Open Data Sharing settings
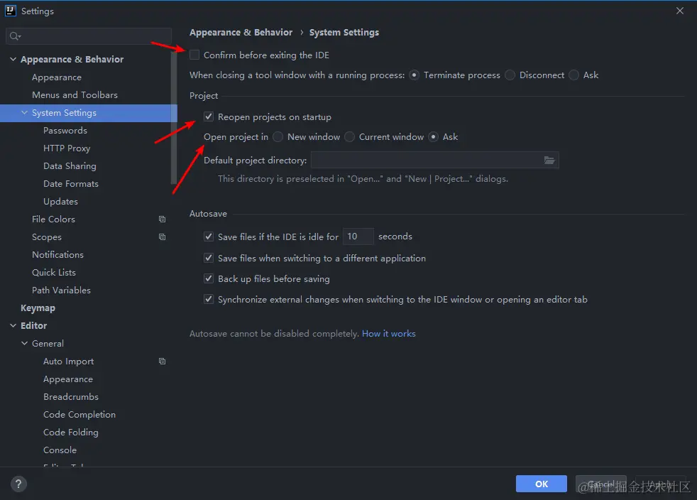697x500 pixels. pos(70,166)
